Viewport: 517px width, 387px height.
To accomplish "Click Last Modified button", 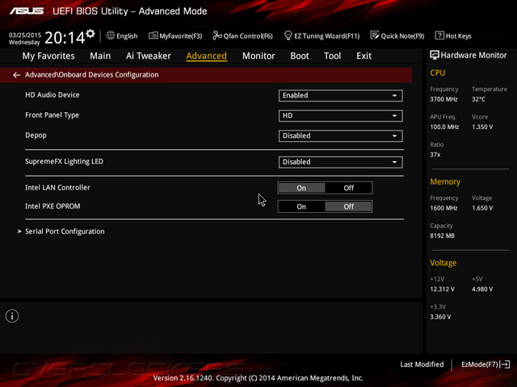I will tap(422, 364).
